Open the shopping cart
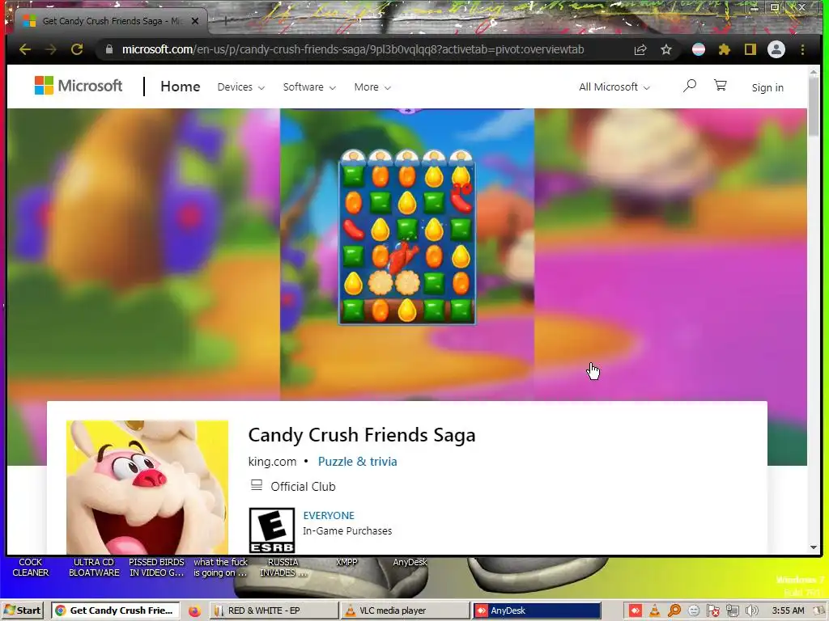The image size is (829, 621). (x=720, y=86)
